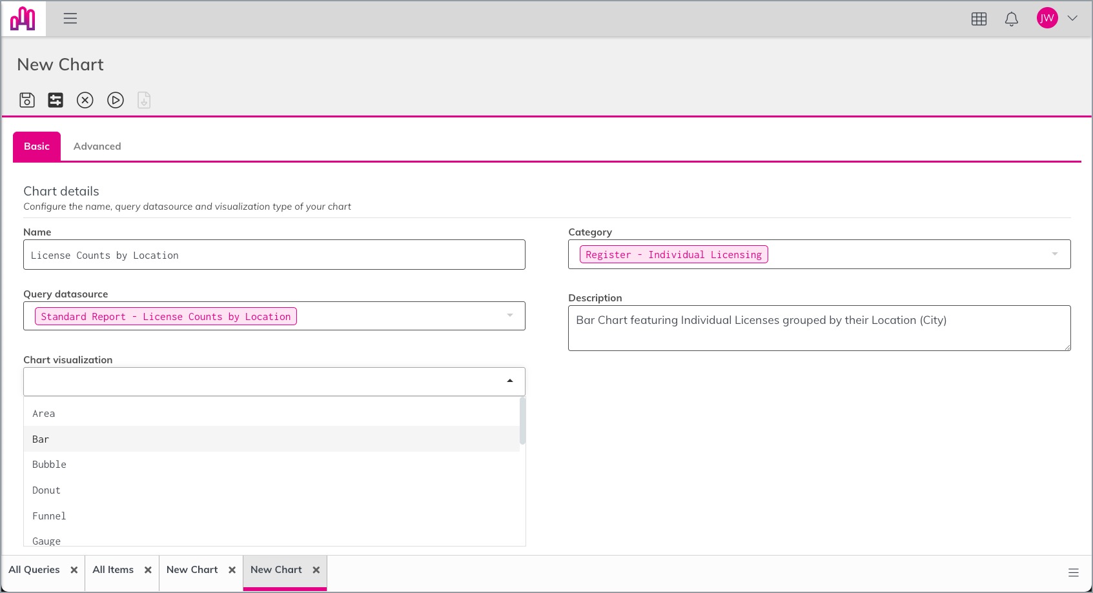
Task: Close the All Queries bottom tab
Action: (74, 570)
